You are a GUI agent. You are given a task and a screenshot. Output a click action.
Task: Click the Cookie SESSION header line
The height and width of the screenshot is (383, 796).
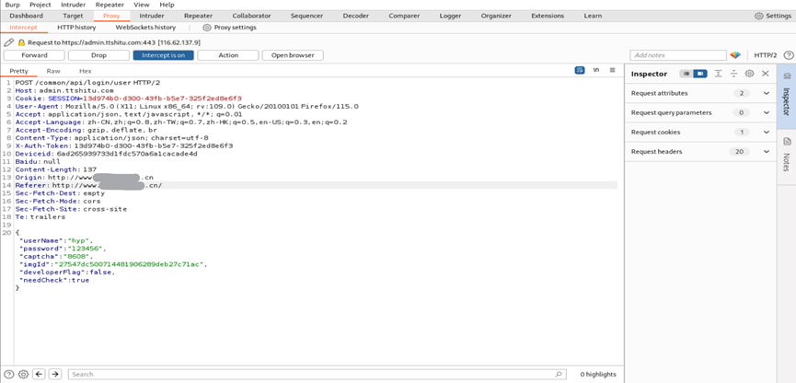click(x=129, y=98)
